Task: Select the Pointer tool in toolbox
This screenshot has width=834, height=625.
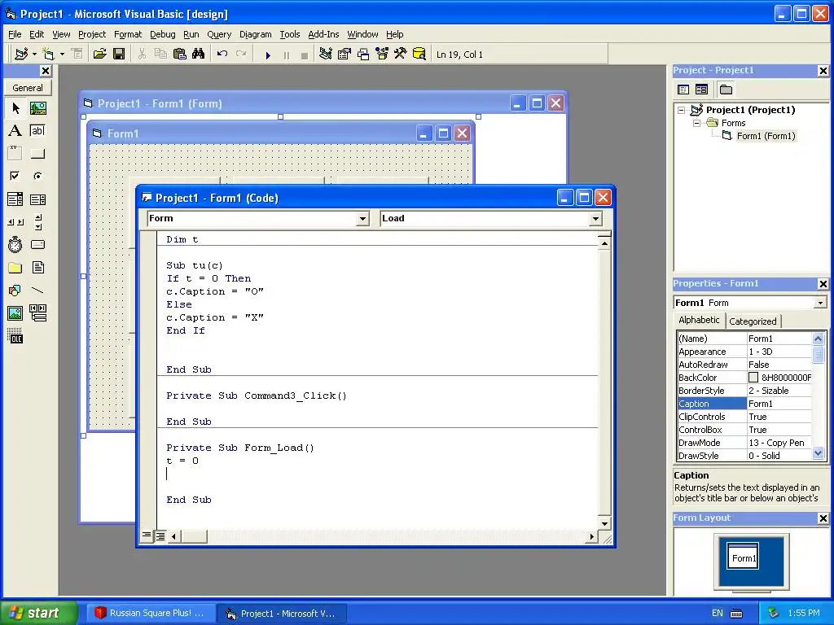Action: point(15,108)
